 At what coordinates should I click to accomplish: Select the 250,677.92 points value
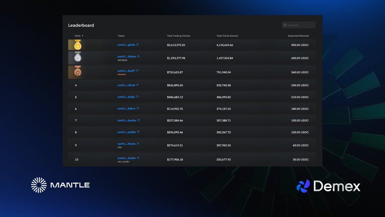[224, 159]
